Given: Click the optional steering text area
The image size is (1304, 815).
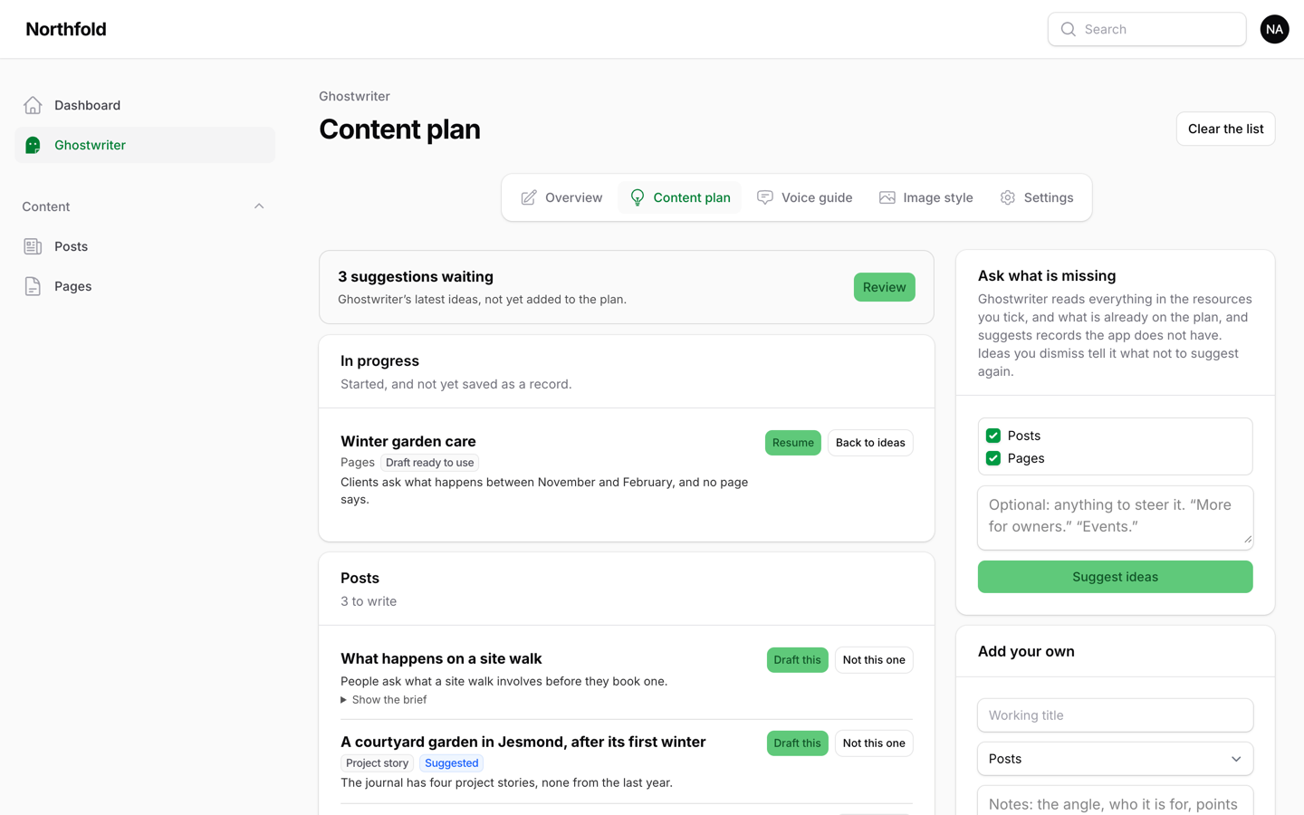Looking at the screenshot, I should click(1115, 518).
